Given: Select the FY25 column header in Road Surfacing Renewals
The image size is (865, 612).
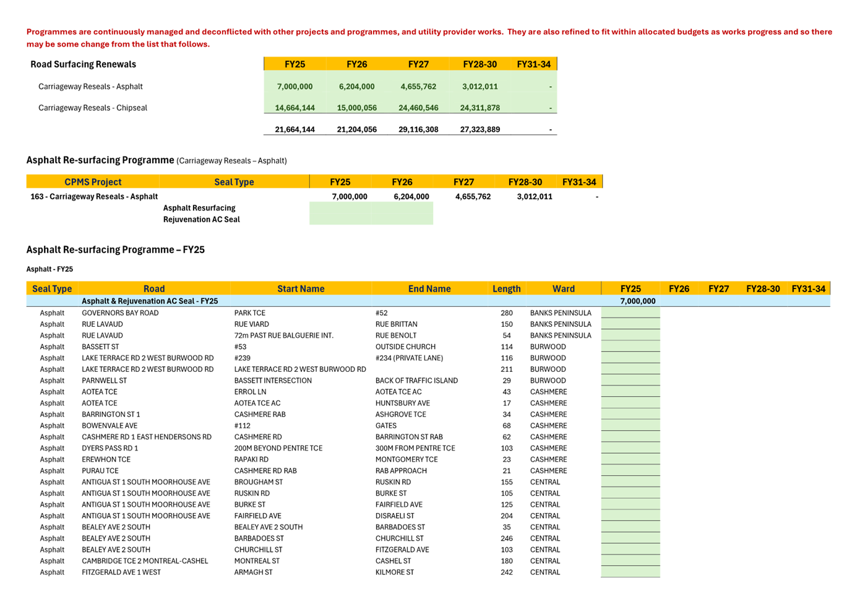Looking at the screenshot, I should point(296,64).
